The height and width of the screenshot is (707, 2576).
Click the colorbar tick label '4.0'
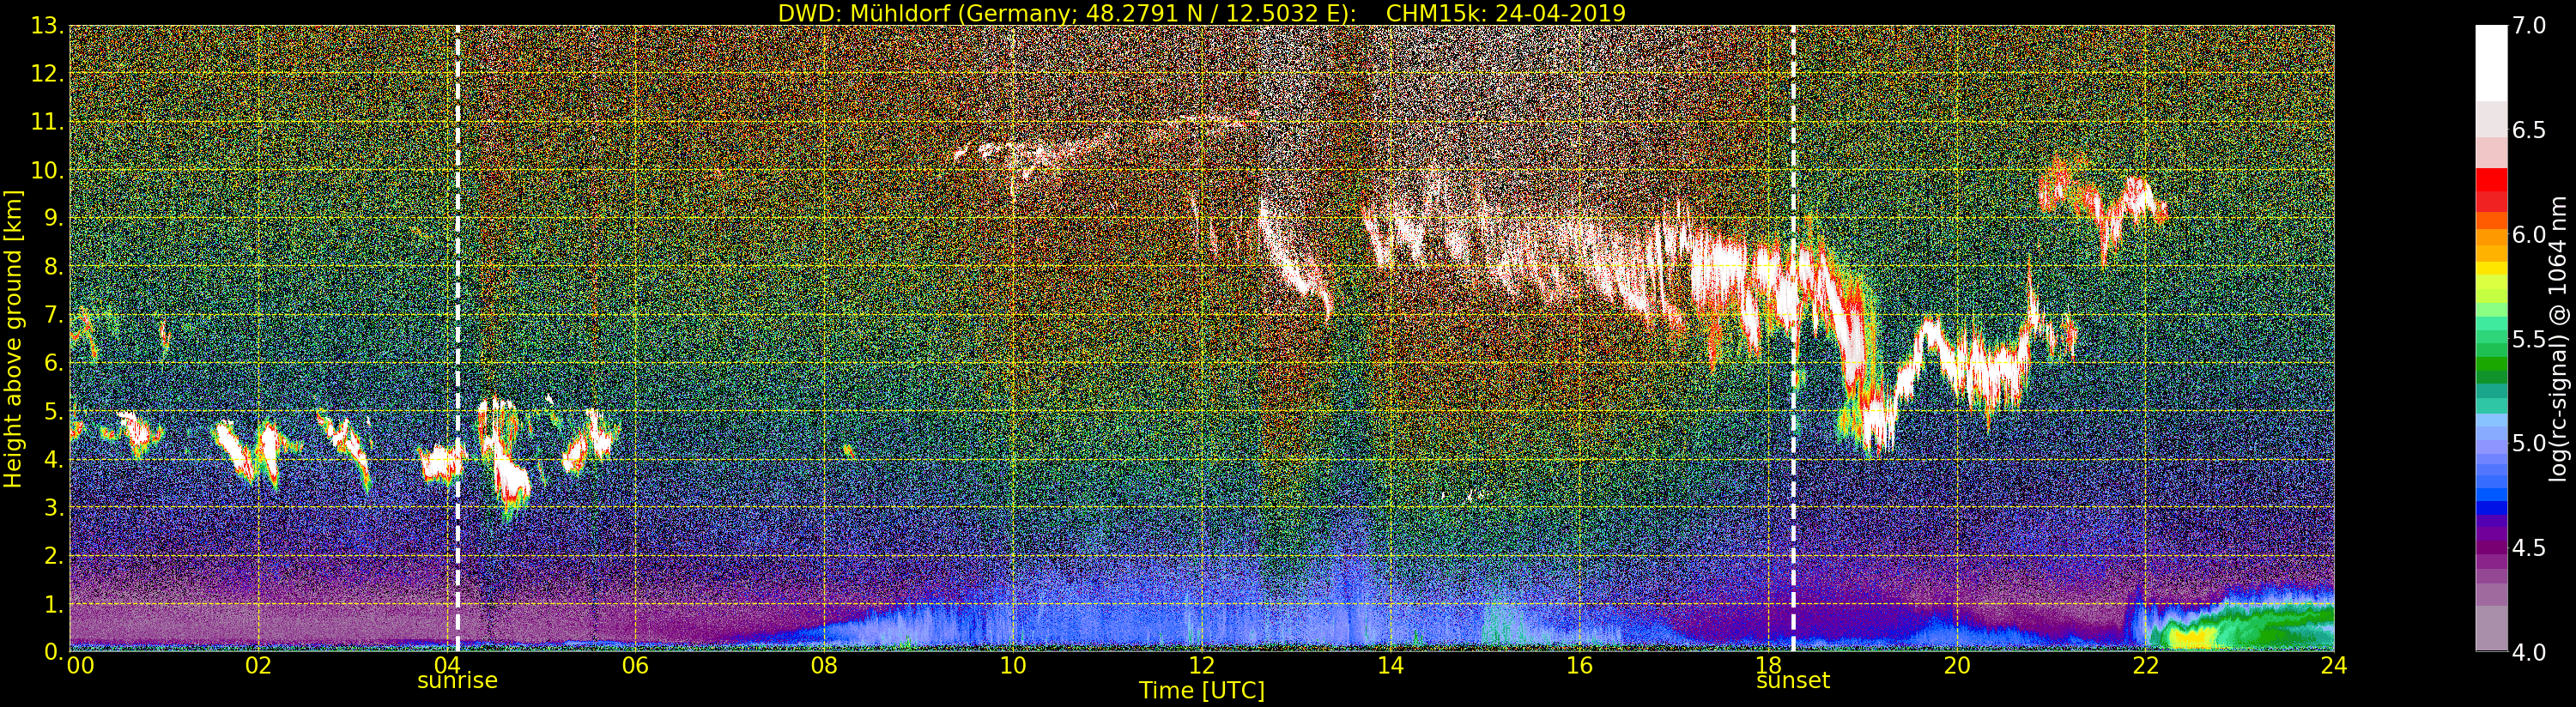pyautogui.click(x=2529, y=652)
